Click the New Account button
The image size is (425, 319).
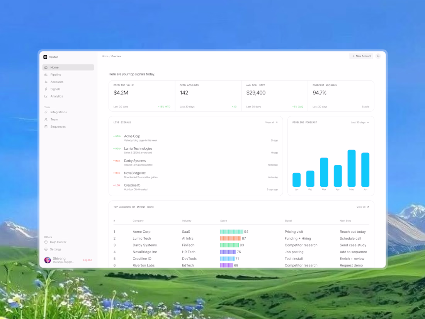point(361,56)
